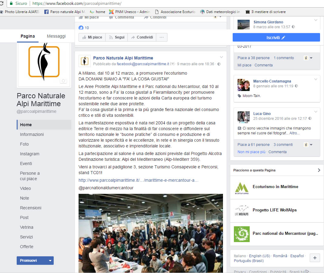
Task: Click the tag icon beside Moon-Tain
Action: point(239,96)
